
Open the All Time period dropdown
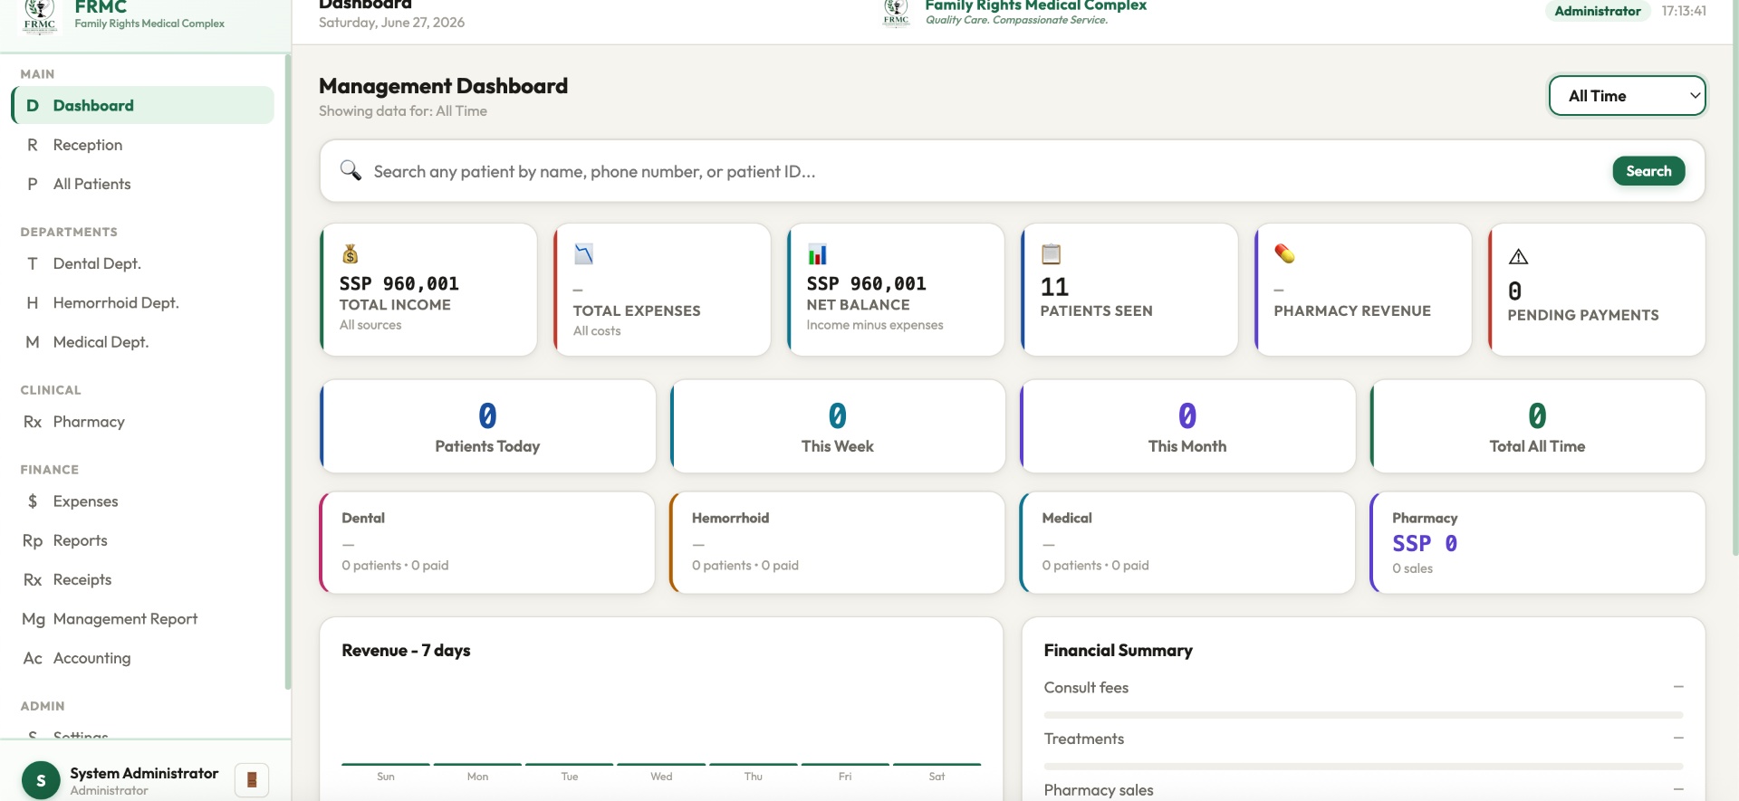pyautogui.click(x=1628, y=96)
